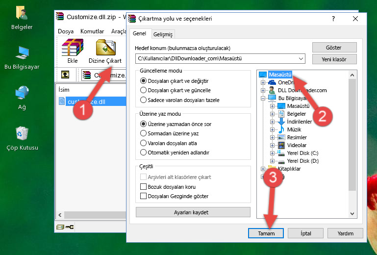Select the Bu Bilgisayar computer icon in tree
This screenshot has height=255, width=377.
pyautogui.click(x=272, y=98)
